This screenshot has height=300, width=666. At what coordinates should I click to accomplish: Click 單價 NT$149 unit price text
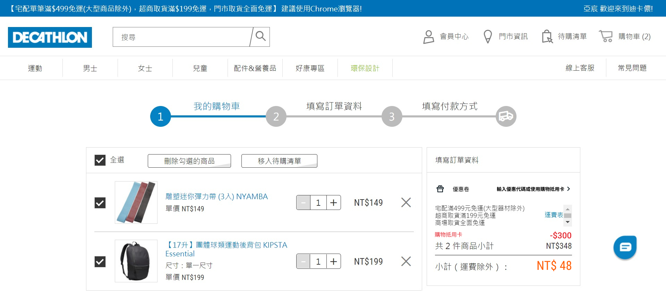point(185,209)
